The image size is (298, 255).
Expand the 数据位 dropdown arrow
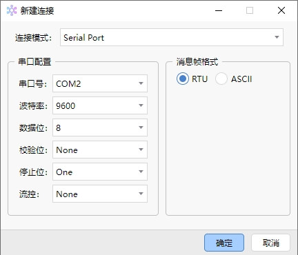(141, 127)
